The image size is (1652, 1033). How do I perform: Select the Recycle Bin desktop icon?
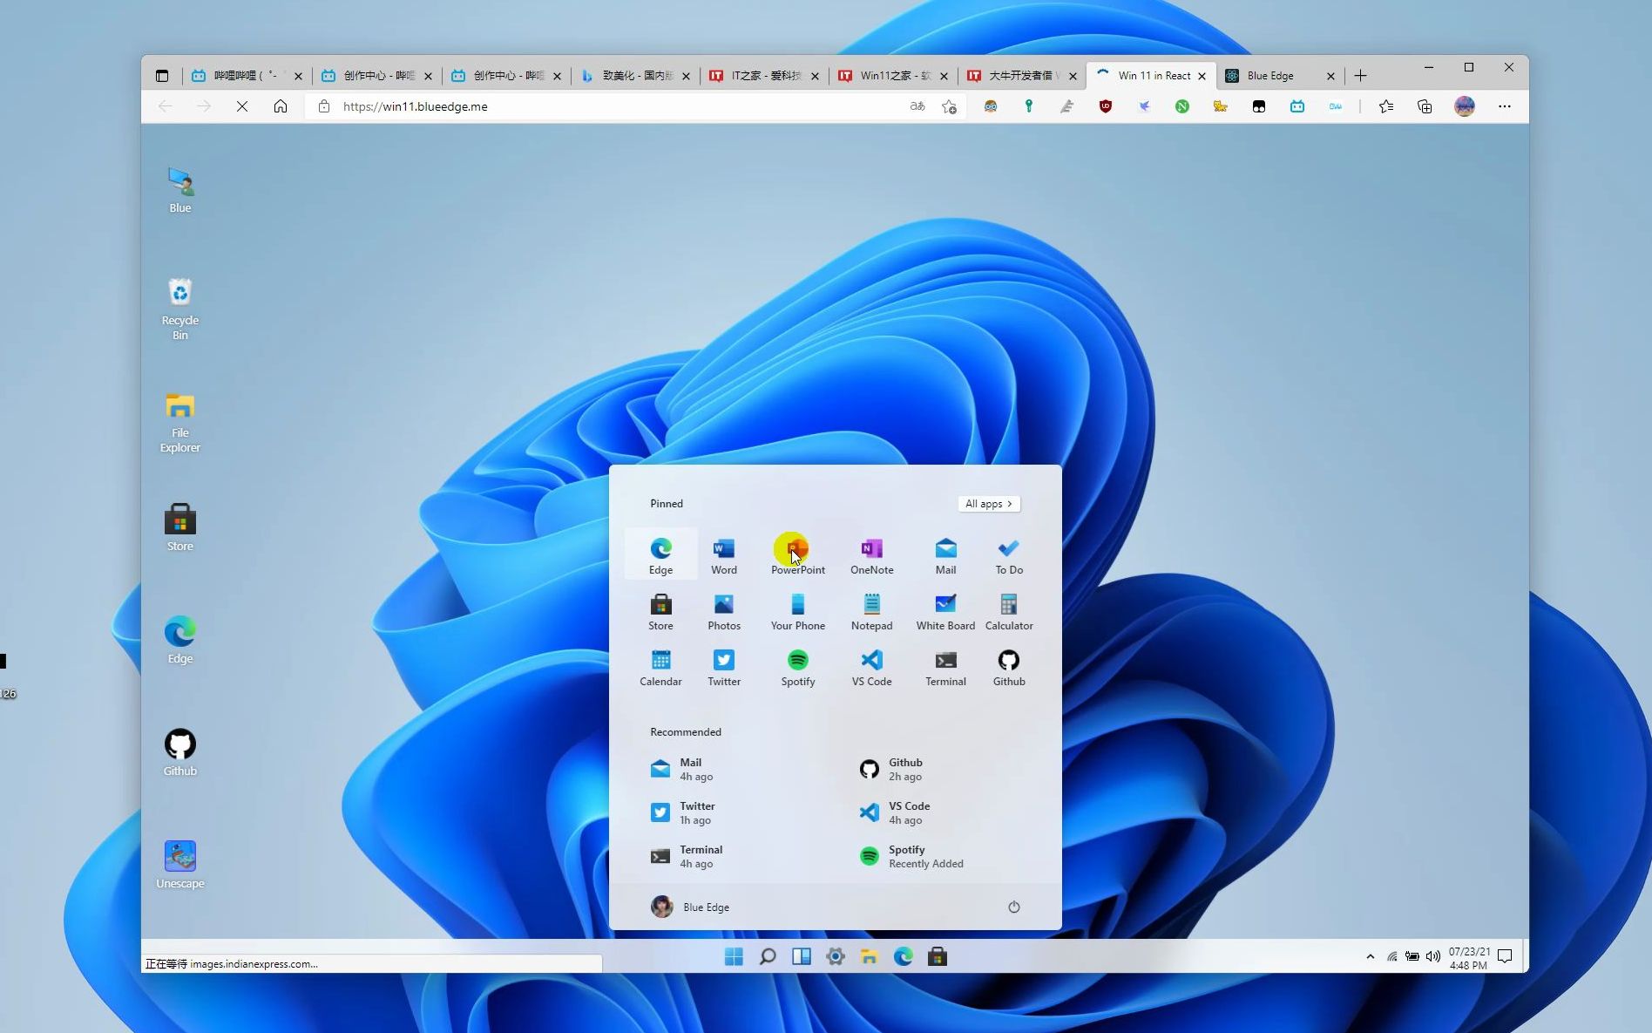(180, 309)
